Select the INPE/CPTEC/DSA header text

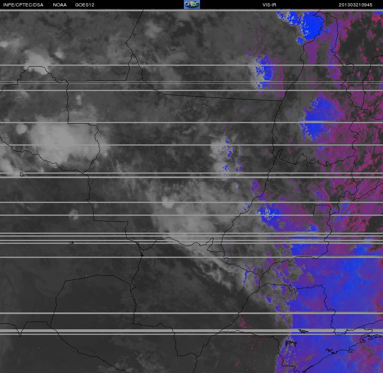[23, 5]
